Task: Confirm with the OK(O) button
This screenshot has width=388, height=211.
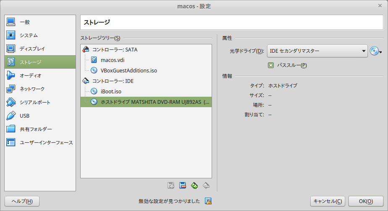Action: [x=366, y=201]
